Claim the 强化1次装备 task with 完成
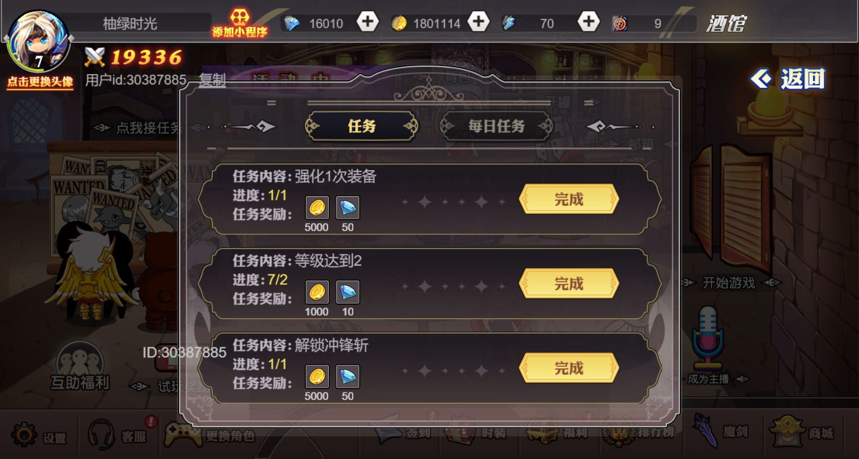 [569, 199]
